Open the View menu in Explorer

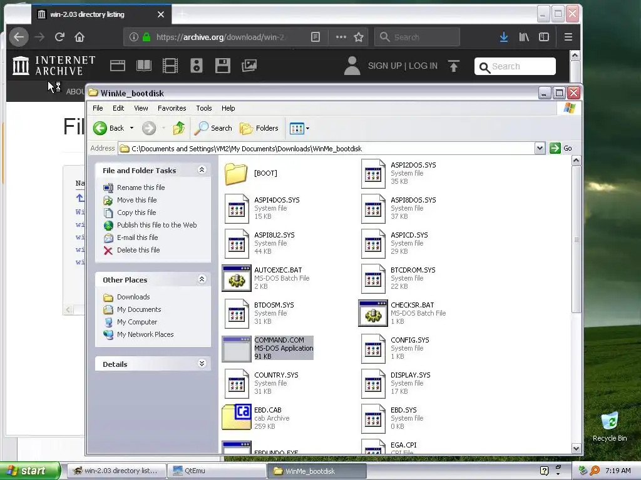click(x=141, y=108)
